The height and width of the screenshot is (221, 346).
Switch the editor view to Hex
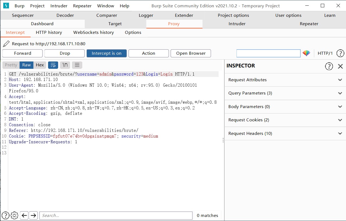coord(40,65)
